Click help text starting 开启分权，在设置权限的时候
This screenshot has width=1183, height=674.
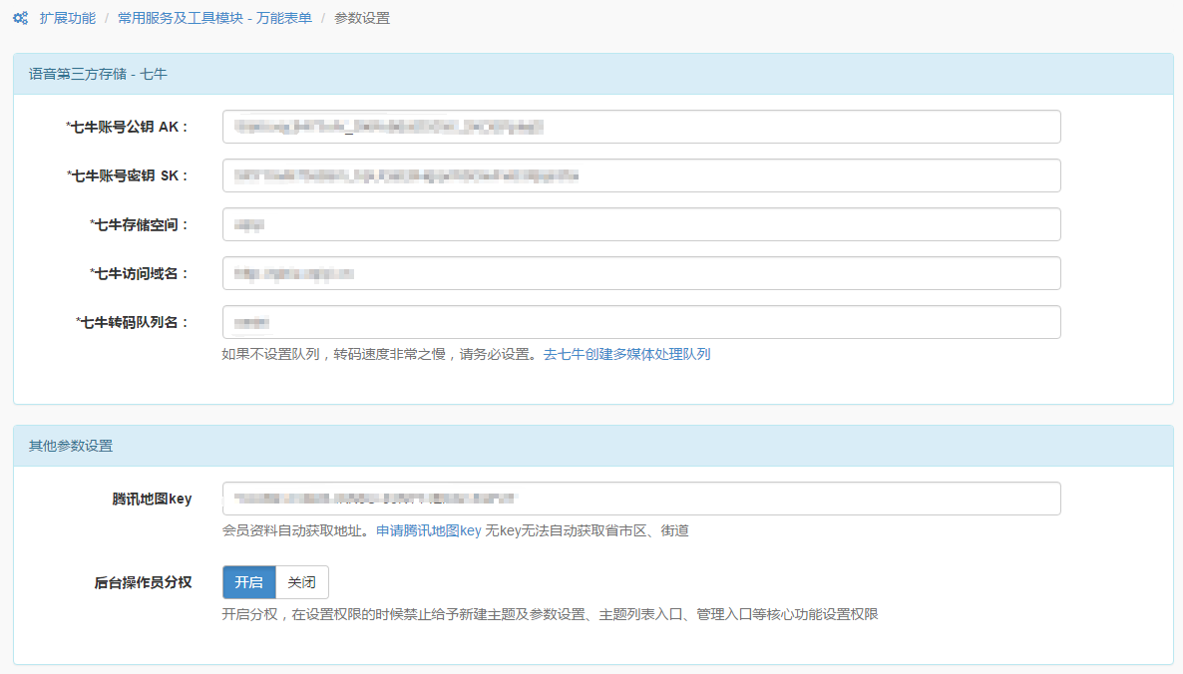click(x=550, y=614)
